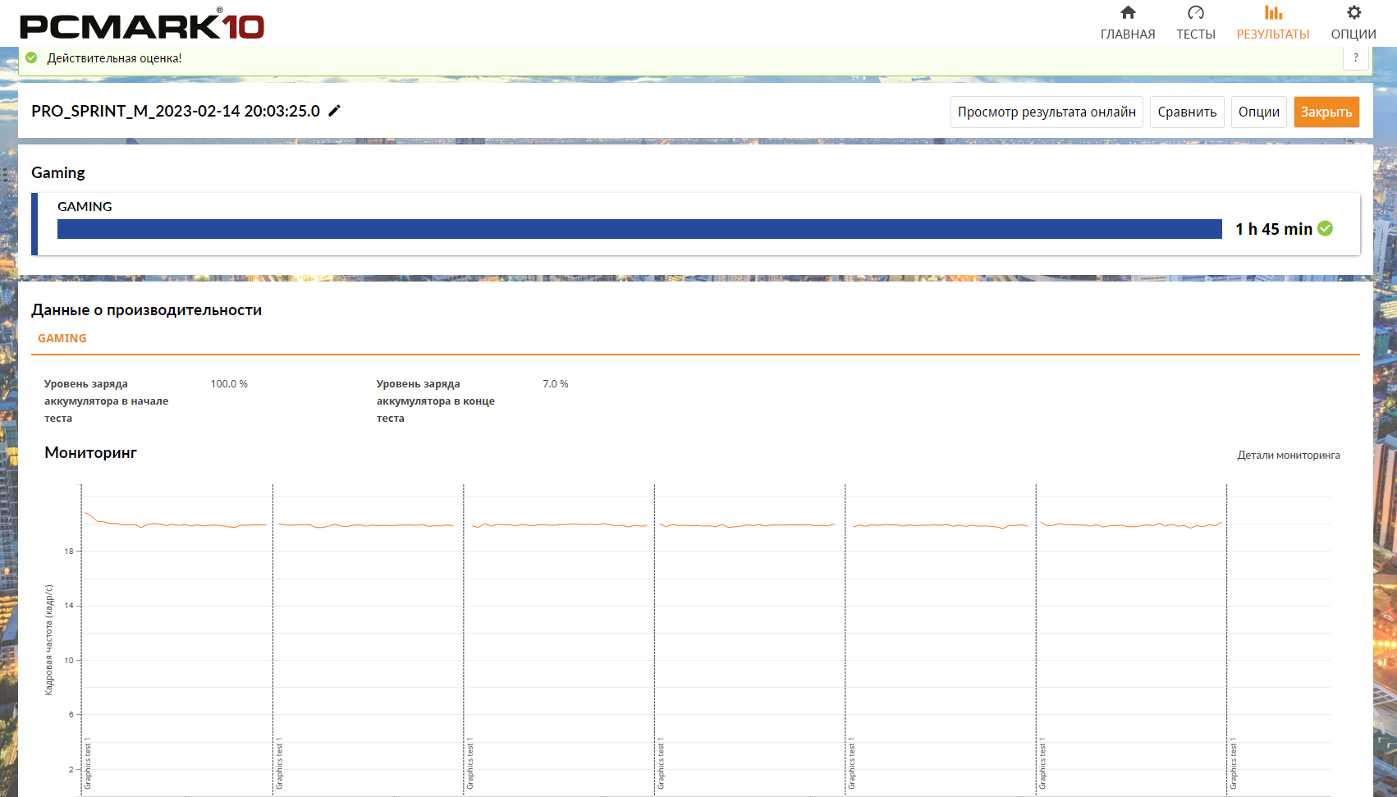Open the Тесты gauge icon
The height and width of the screenshot is (797, 1397).
coord(1195,12)
